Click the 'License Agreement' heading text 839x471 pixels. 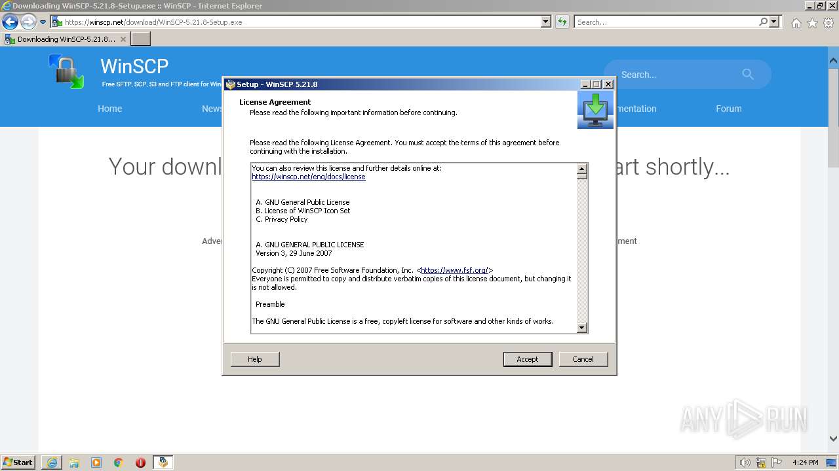pos(275,102)
